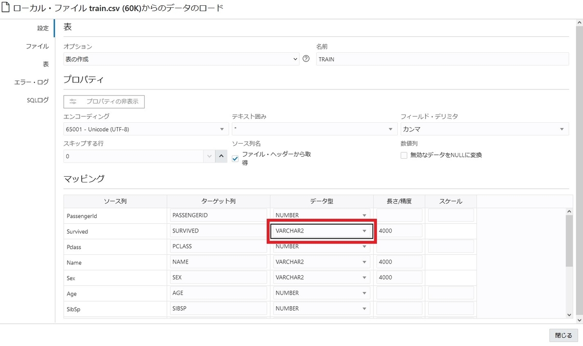
Task: Click target column field SEX
Action: (218, 278)
